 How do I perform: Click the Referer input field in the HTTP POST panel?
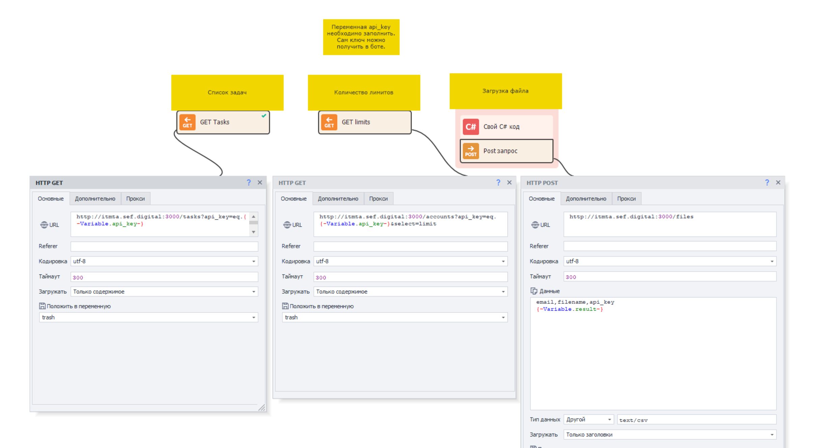[x=669, y=246]
